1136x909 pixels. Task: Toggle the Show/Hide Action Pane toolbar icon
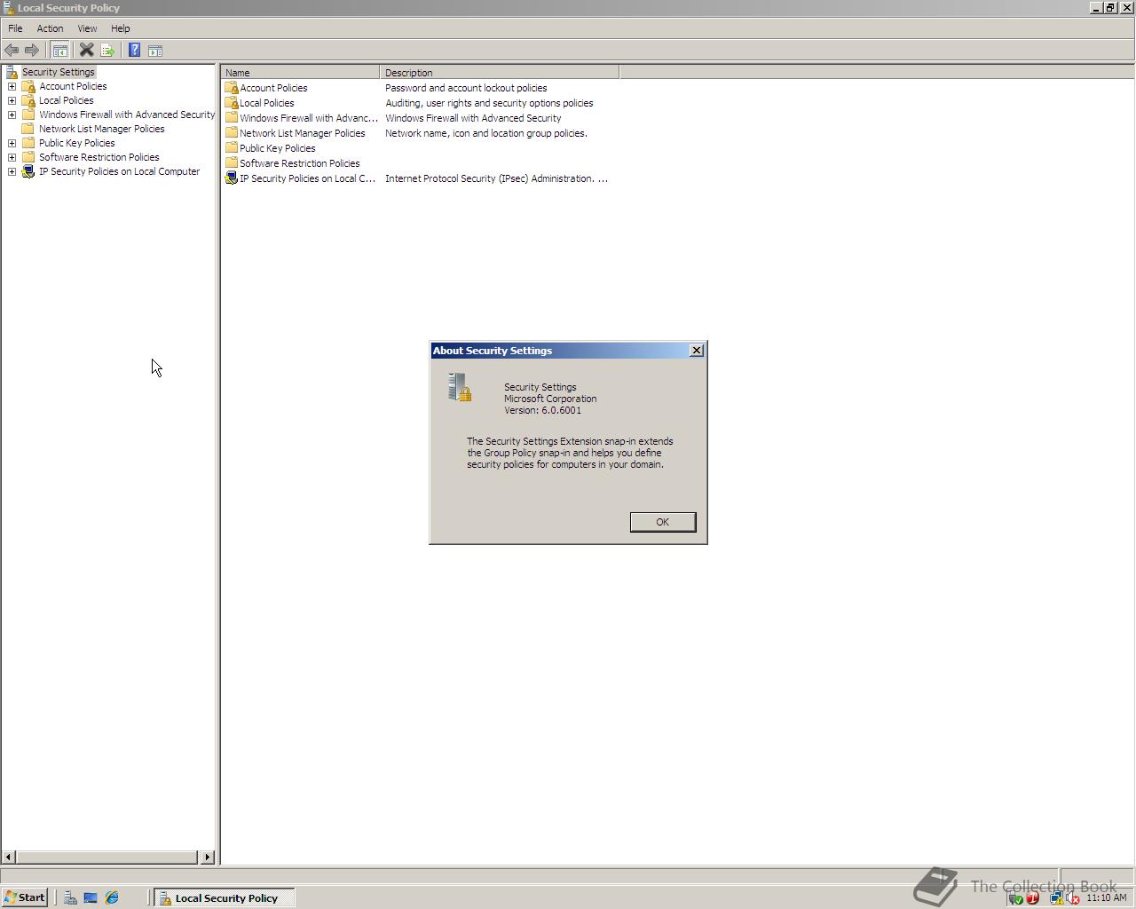point(155,51)
